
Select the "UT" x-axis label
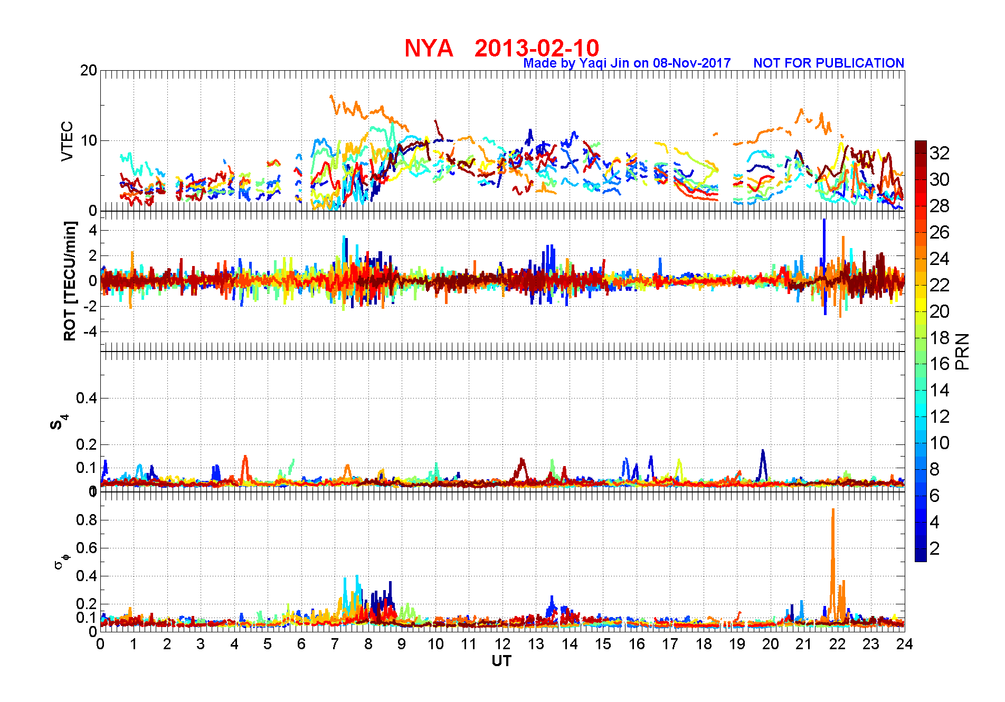tap(501, 661)
